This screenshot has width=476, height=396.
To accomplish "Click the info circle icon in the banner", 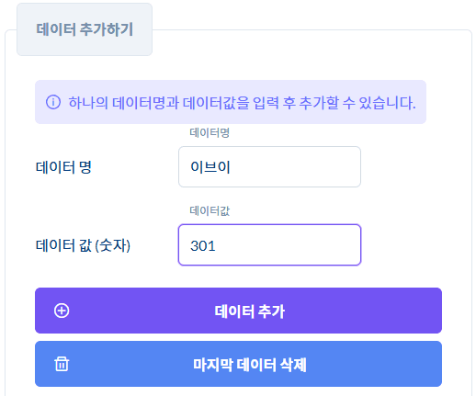I will pyautogui.click(x=53, y=102).
